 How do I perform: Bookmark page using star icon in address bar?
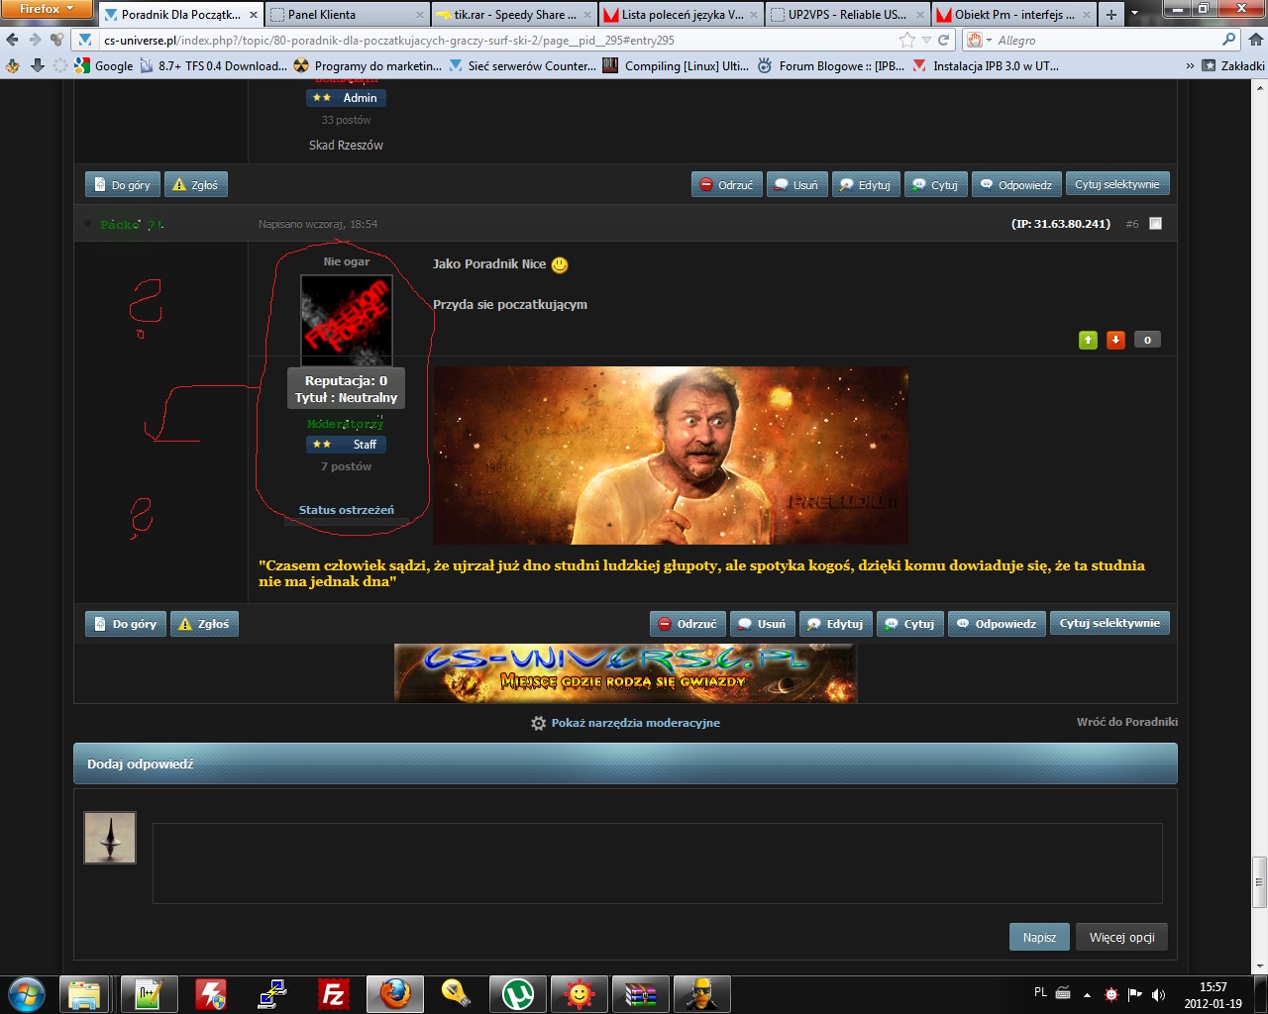907,40
